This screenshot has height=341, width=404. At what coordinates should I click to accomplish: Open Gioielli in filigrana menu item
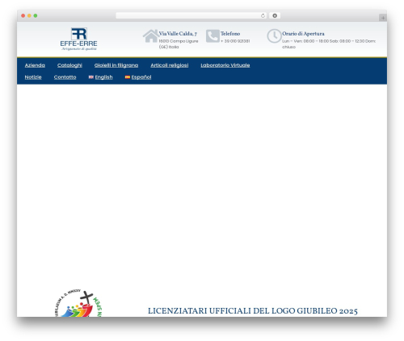116,65
